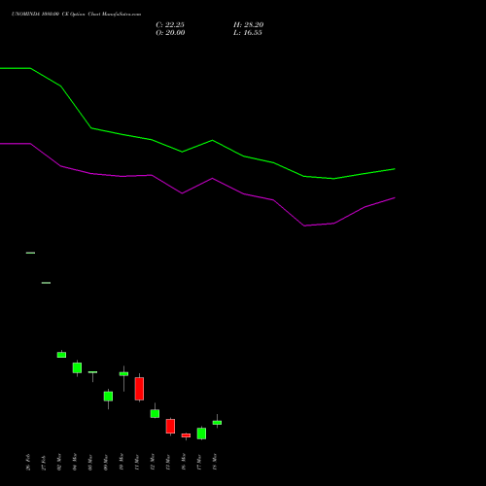
Task: Click the open value O: 20.00
Action: 170,33
